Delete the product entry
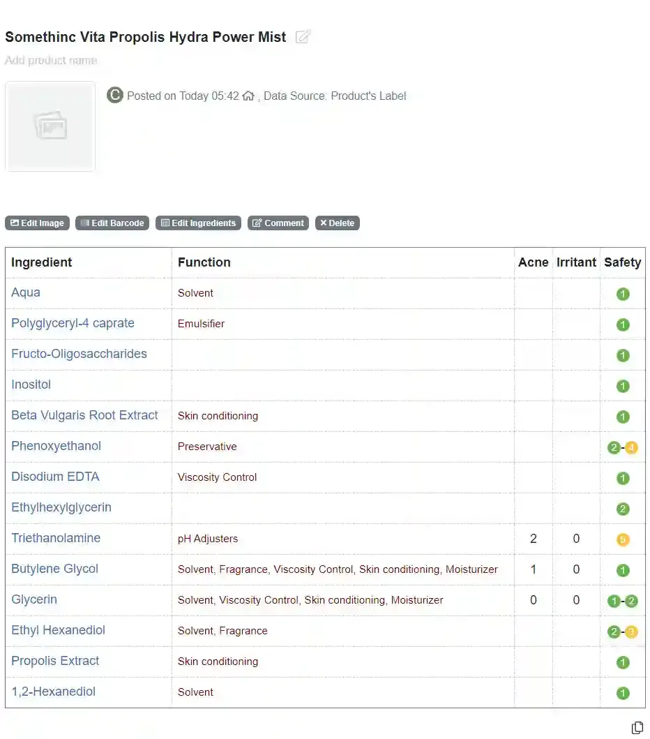 338,223
